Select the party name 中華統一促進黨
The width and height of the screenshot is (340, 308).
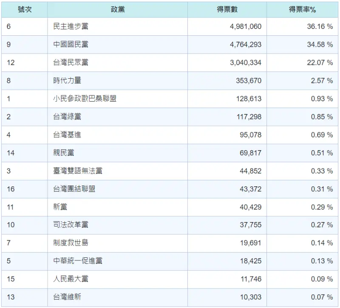click(78, 261)
